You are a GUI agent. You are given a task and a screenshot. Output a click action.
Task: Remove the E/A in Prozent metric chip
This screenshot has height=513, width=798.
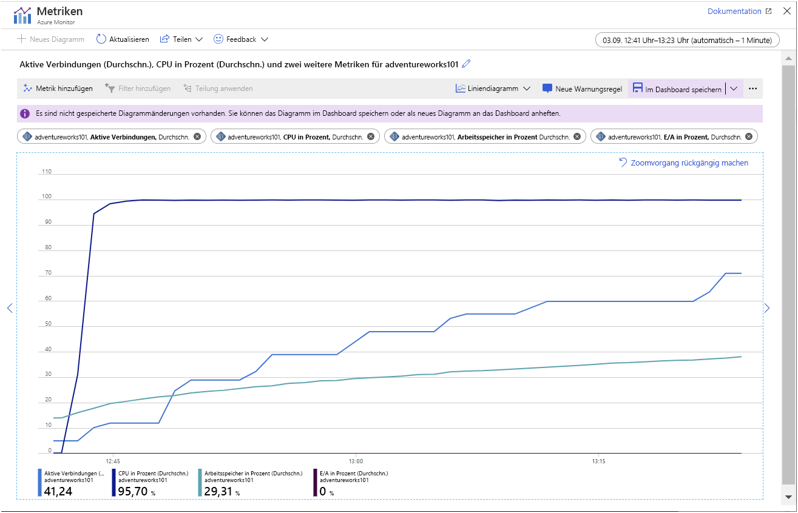point(749,137)
